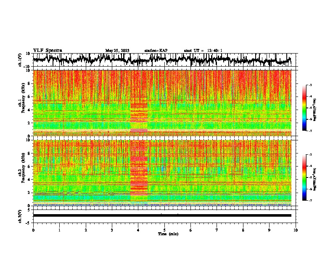
Task: Click the "VLF Spectra" plot title
Action: pyautogui.click(x=48, y=51)
